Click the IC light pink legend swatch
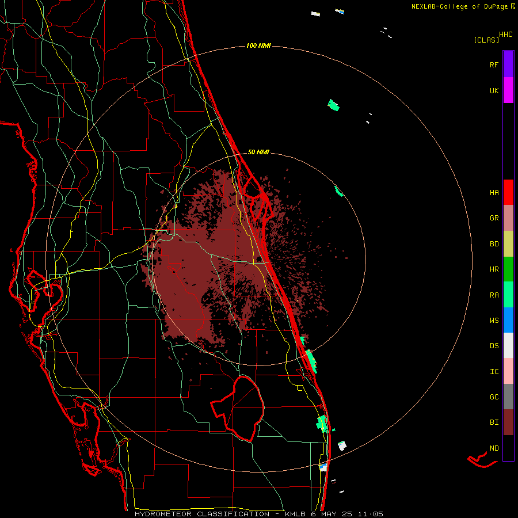This screenshot has width=518, height=518. [508, 371]
